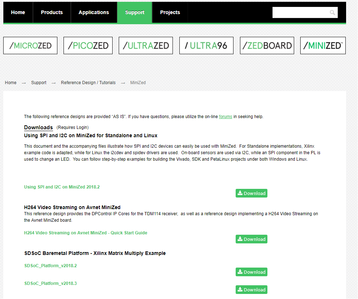
Task: Open the Products menu
Action: coord(52,12)
